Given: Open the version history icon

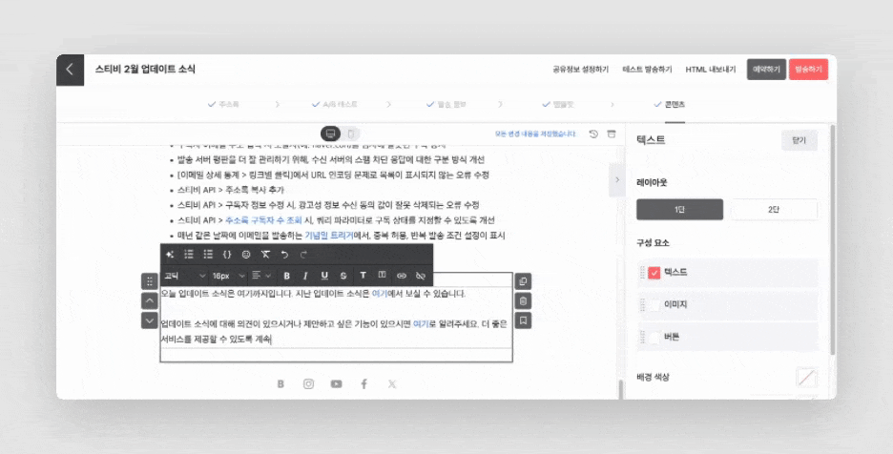Looking at the screenshot, I should 593,134.
